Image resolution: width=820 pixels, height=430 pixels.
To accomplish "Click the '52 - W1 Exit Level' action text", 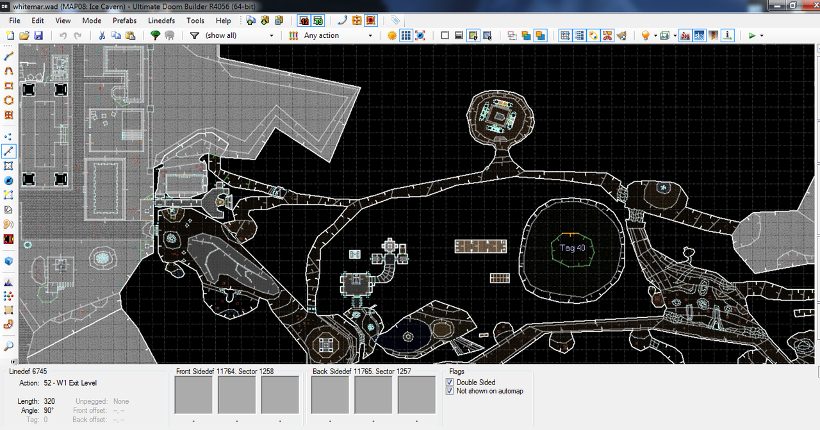I will [70, 383].
